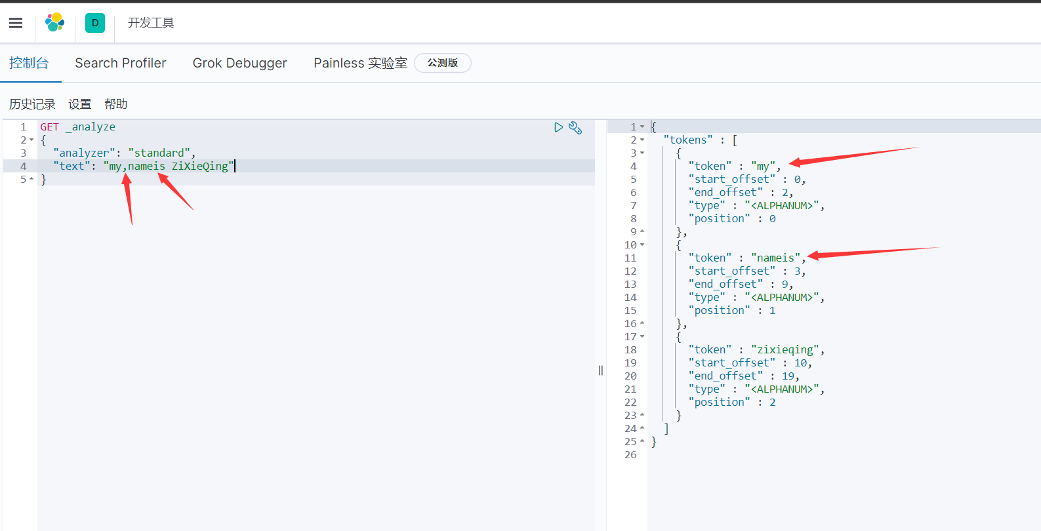Click the "my" token value

coord(763,167)
